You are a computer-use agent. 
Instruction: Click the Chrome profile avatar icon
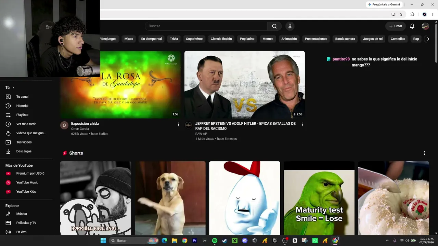424,14
